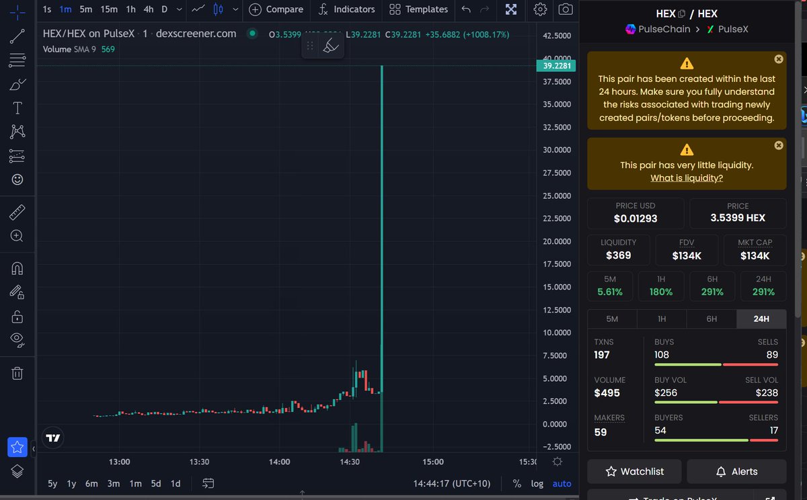Open the emoji icons tool
Viewport: 807px width, 500px height.
(17, 179)
